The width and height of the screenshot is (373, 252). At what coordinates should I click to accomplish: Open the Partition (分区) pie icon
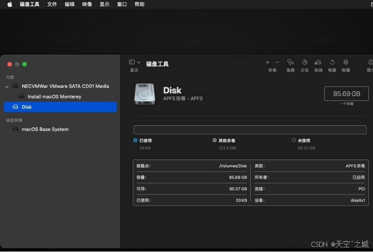click(305, 62)
